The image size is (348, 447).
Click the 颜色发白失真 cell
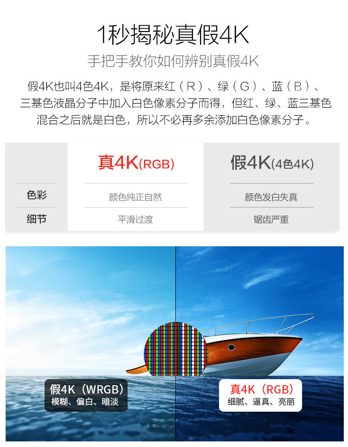[271, 197]
